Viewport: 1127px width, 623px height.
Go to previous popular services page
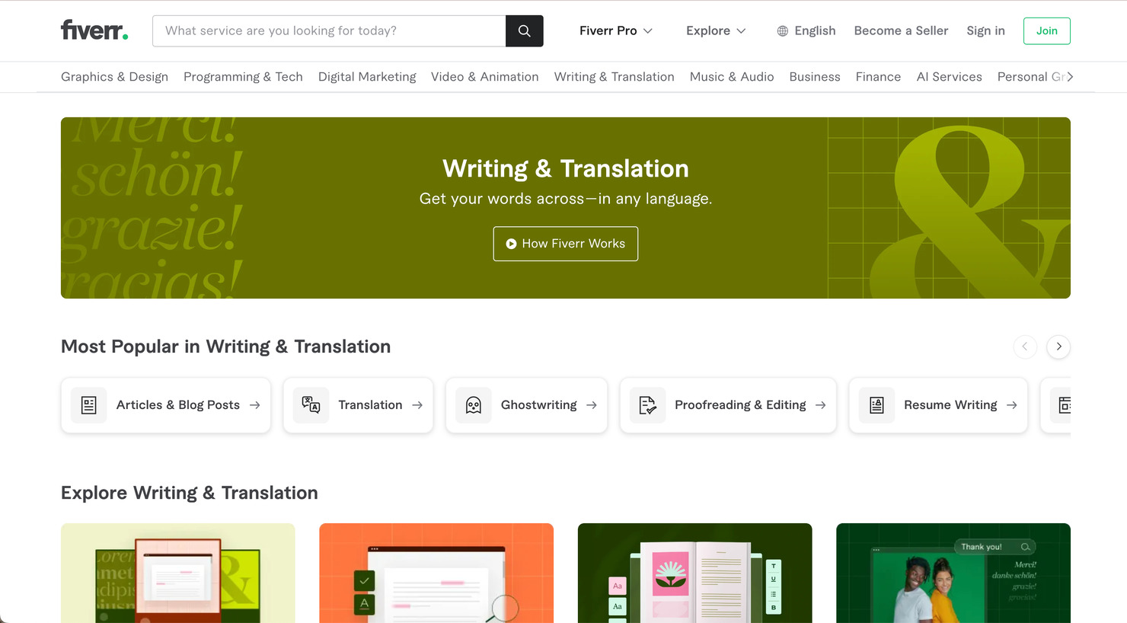pos(1025,347)
